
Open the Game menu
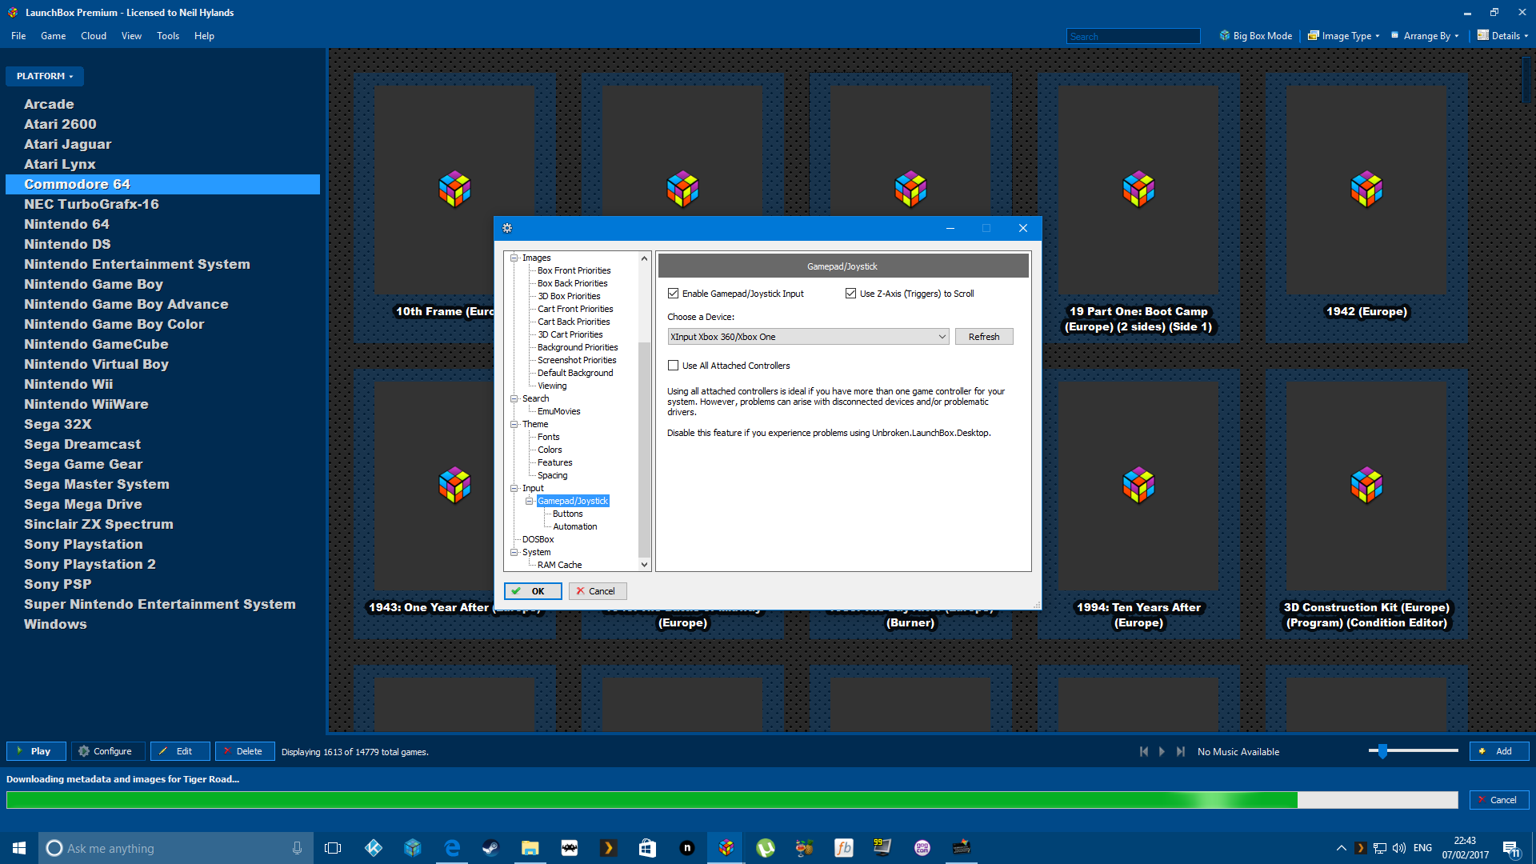click(x=54, y=36)
